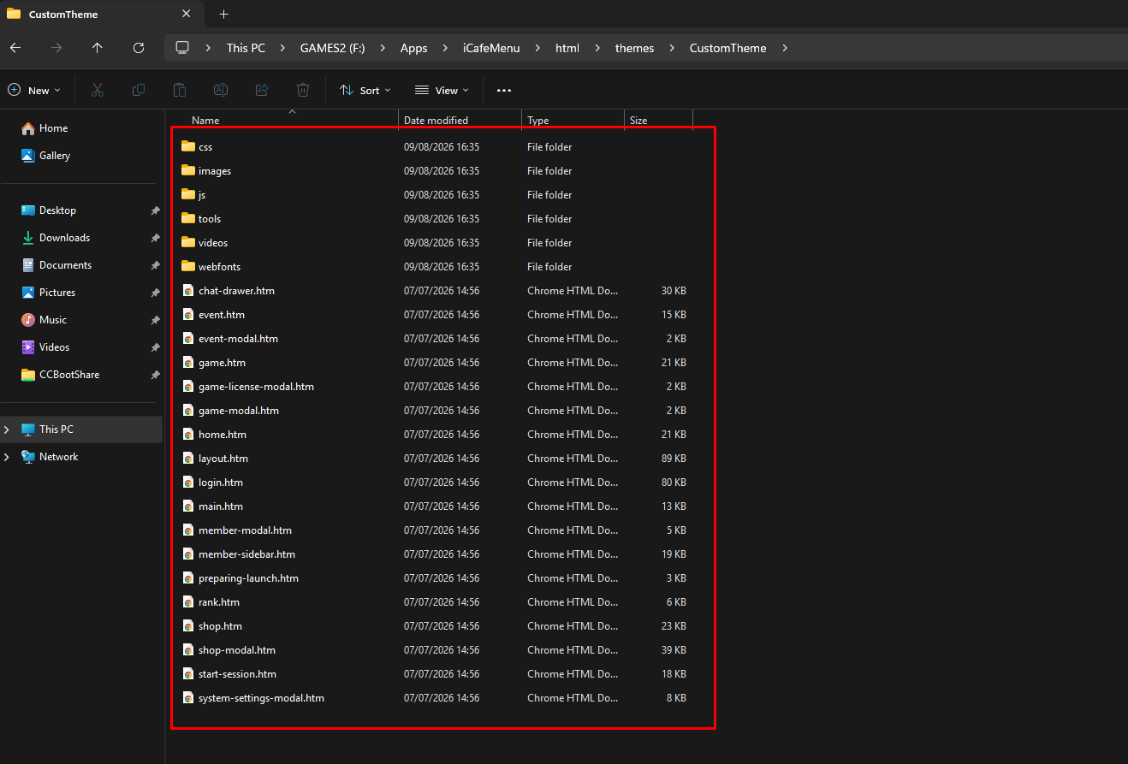The height and width of the screenshot is (764, 1128).
Task: Expand chevron after themes breadcrumb
Action: [x=672, y=48]
